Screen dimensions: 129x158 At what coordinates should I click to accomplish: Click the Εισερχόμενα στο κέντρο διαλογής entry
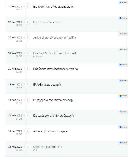(54, 115)
